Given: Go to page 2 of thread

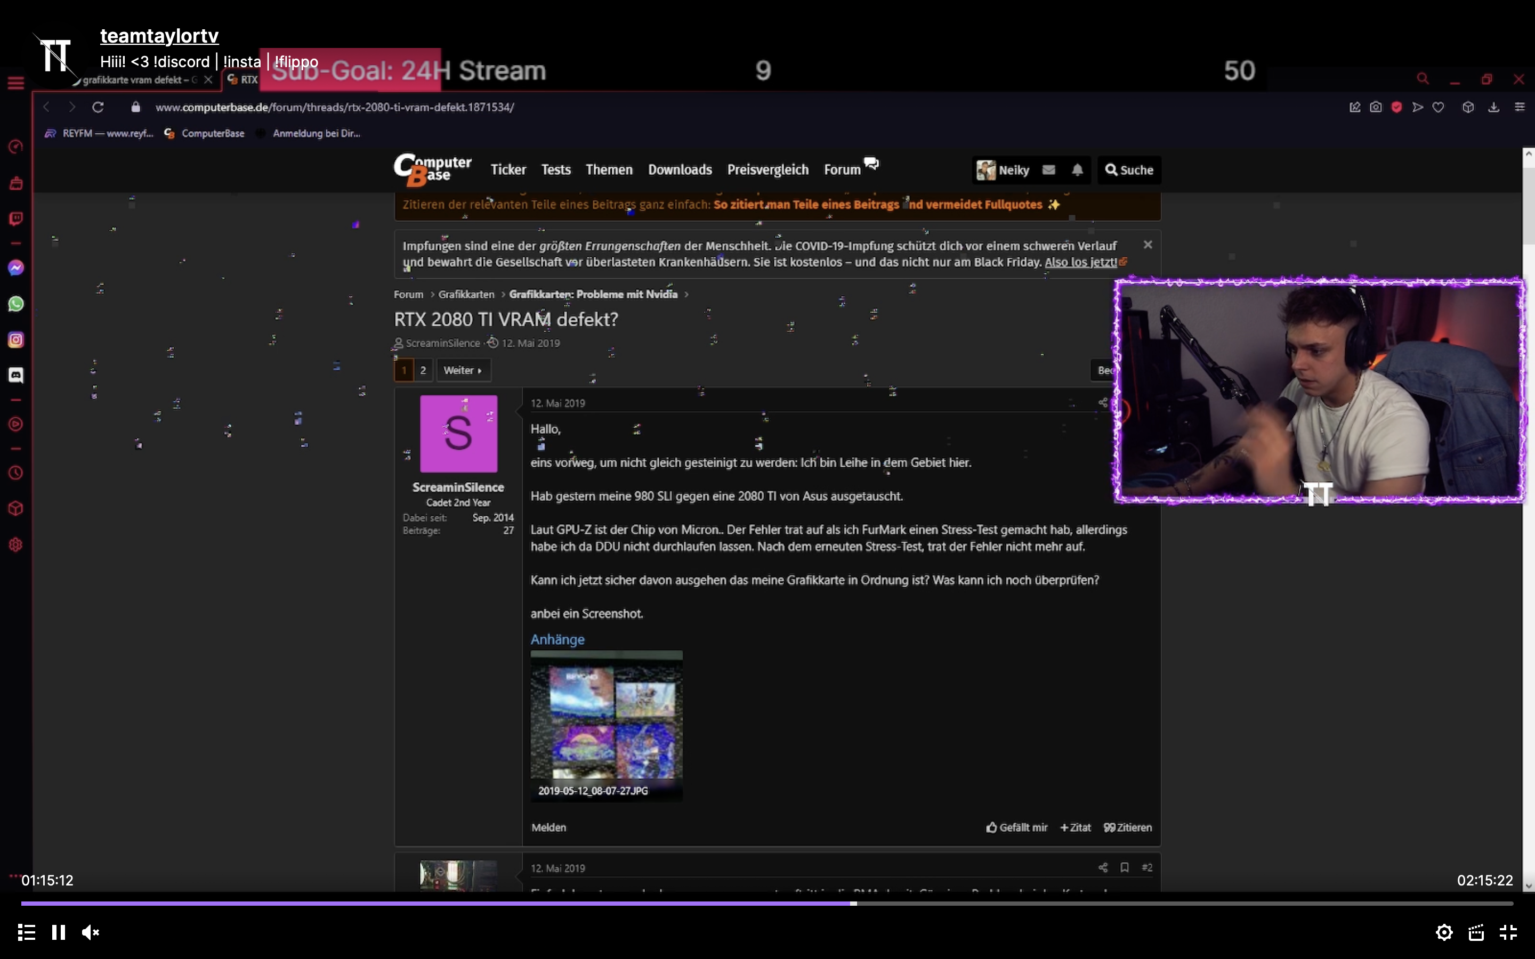Looking at the screenshot, I should coord(423,370).
